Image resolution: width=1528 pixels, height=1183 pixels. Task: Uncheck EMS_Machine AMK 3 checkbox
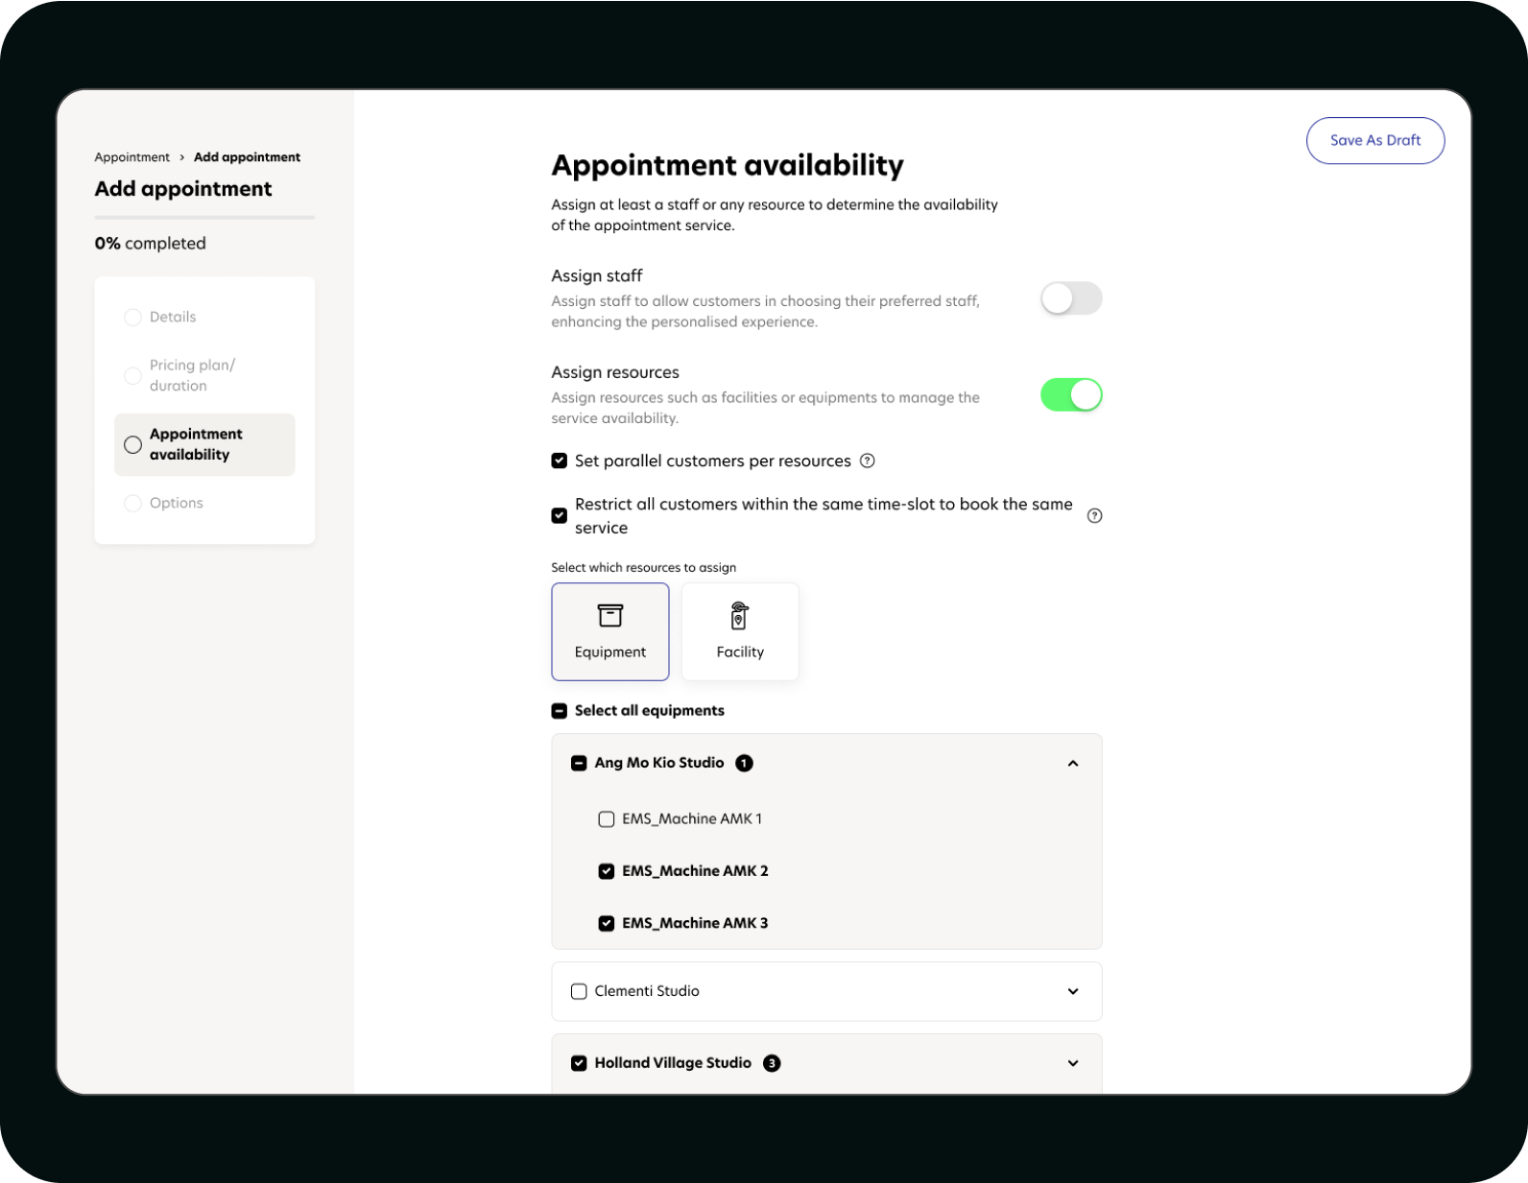click(607, 923)
